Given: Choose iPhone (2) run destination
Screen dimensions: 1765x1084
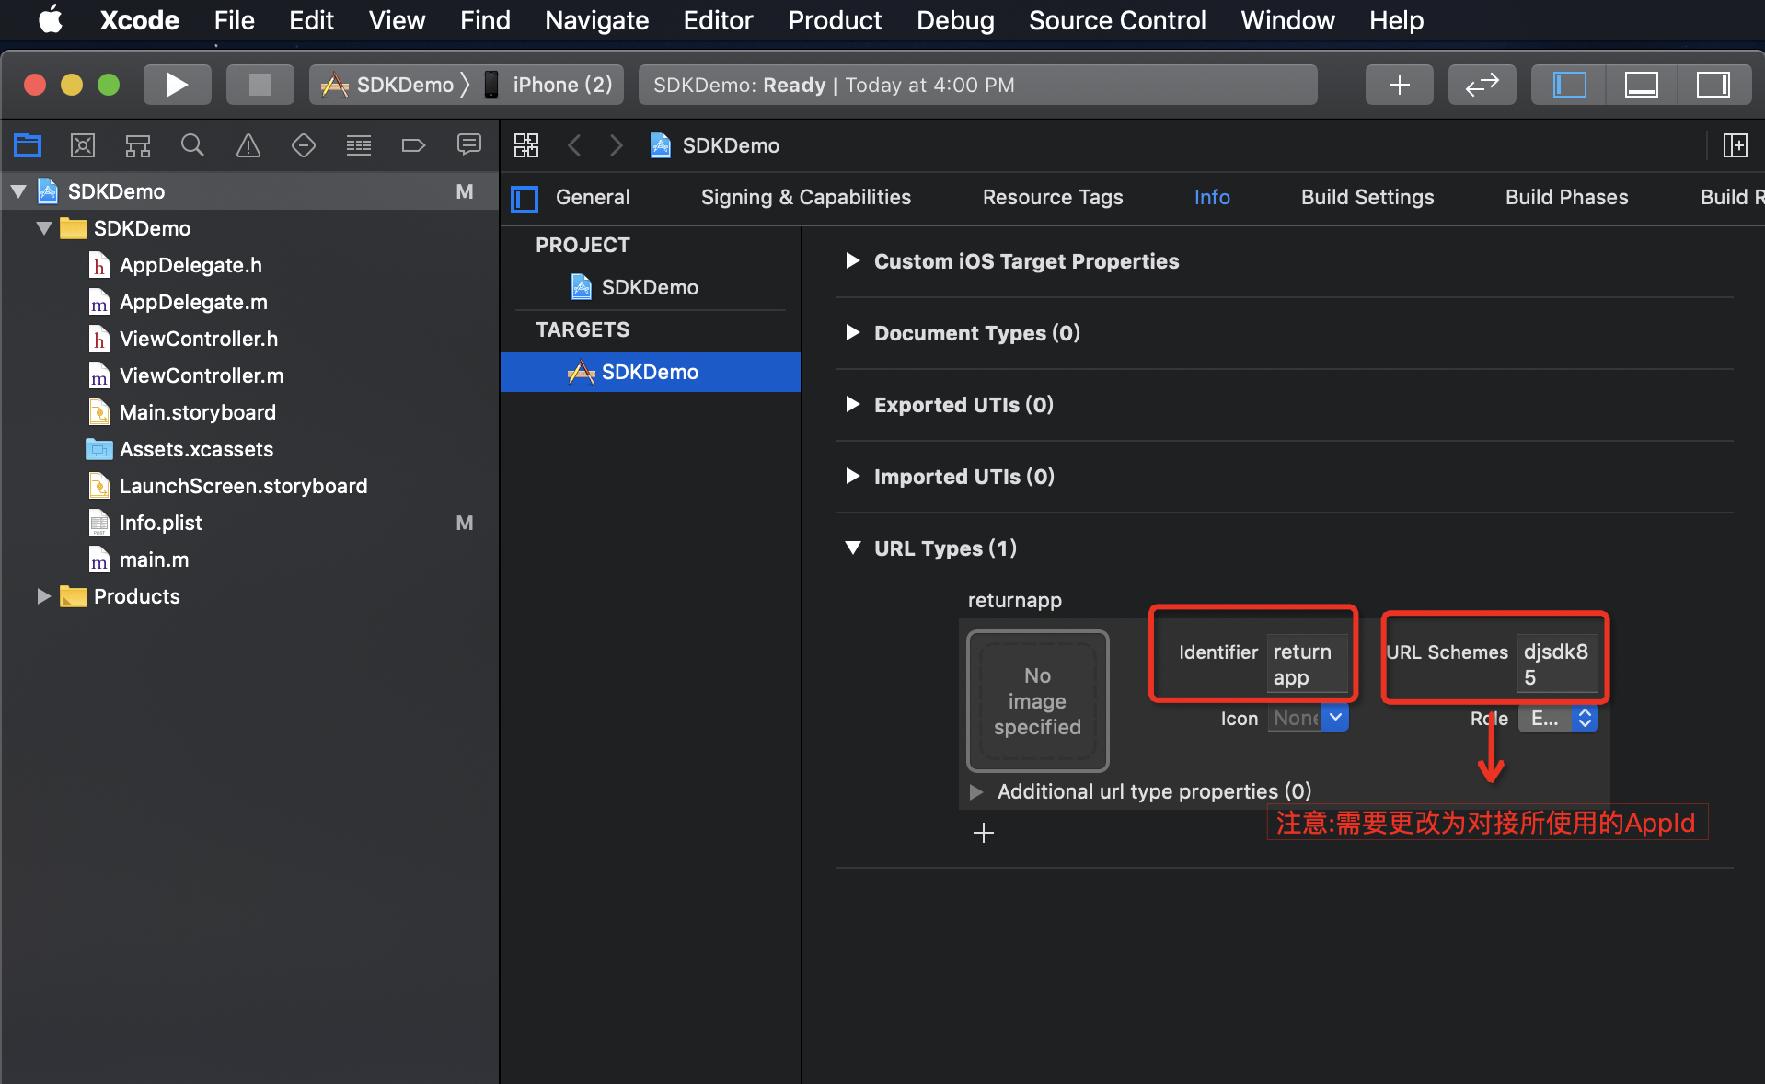Looking at the screenshot, I should pos(550,85).
